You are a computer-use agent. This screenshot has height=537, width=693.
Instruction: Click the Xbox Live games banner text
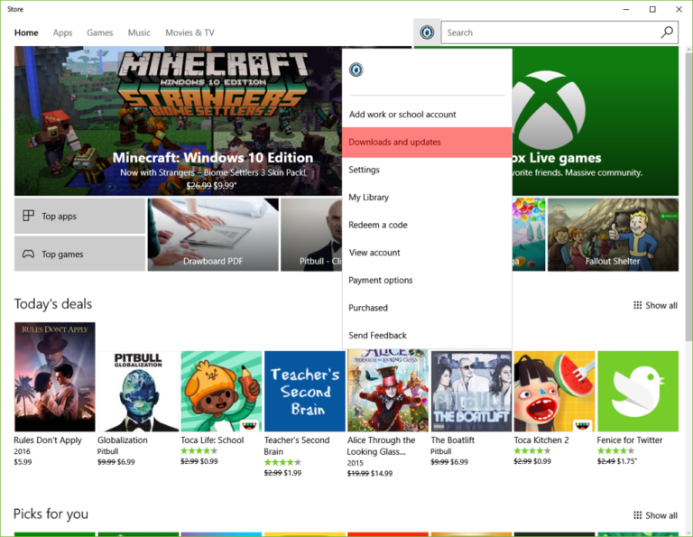[x=558, y=158]
